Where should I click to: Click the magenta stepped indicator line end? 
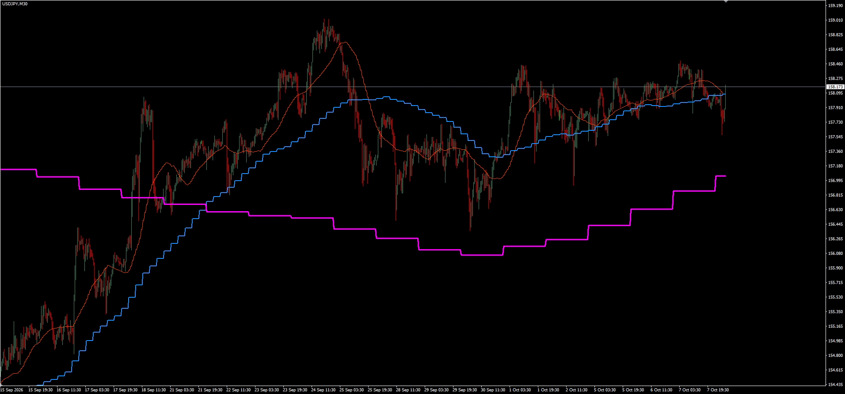[725, 176]
